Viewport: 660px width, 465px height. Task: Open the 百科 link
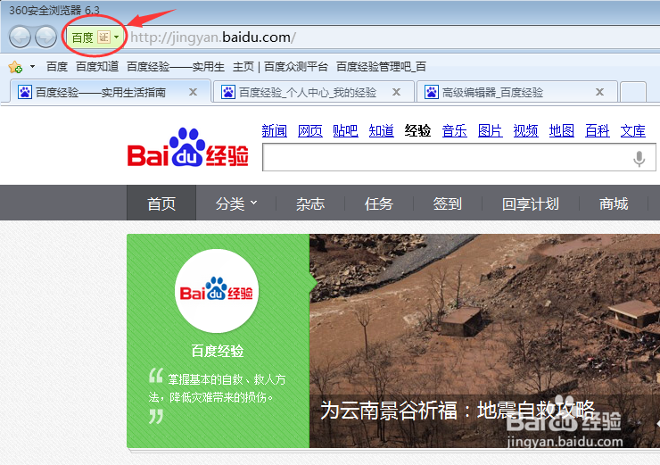(x=598, y=131)
